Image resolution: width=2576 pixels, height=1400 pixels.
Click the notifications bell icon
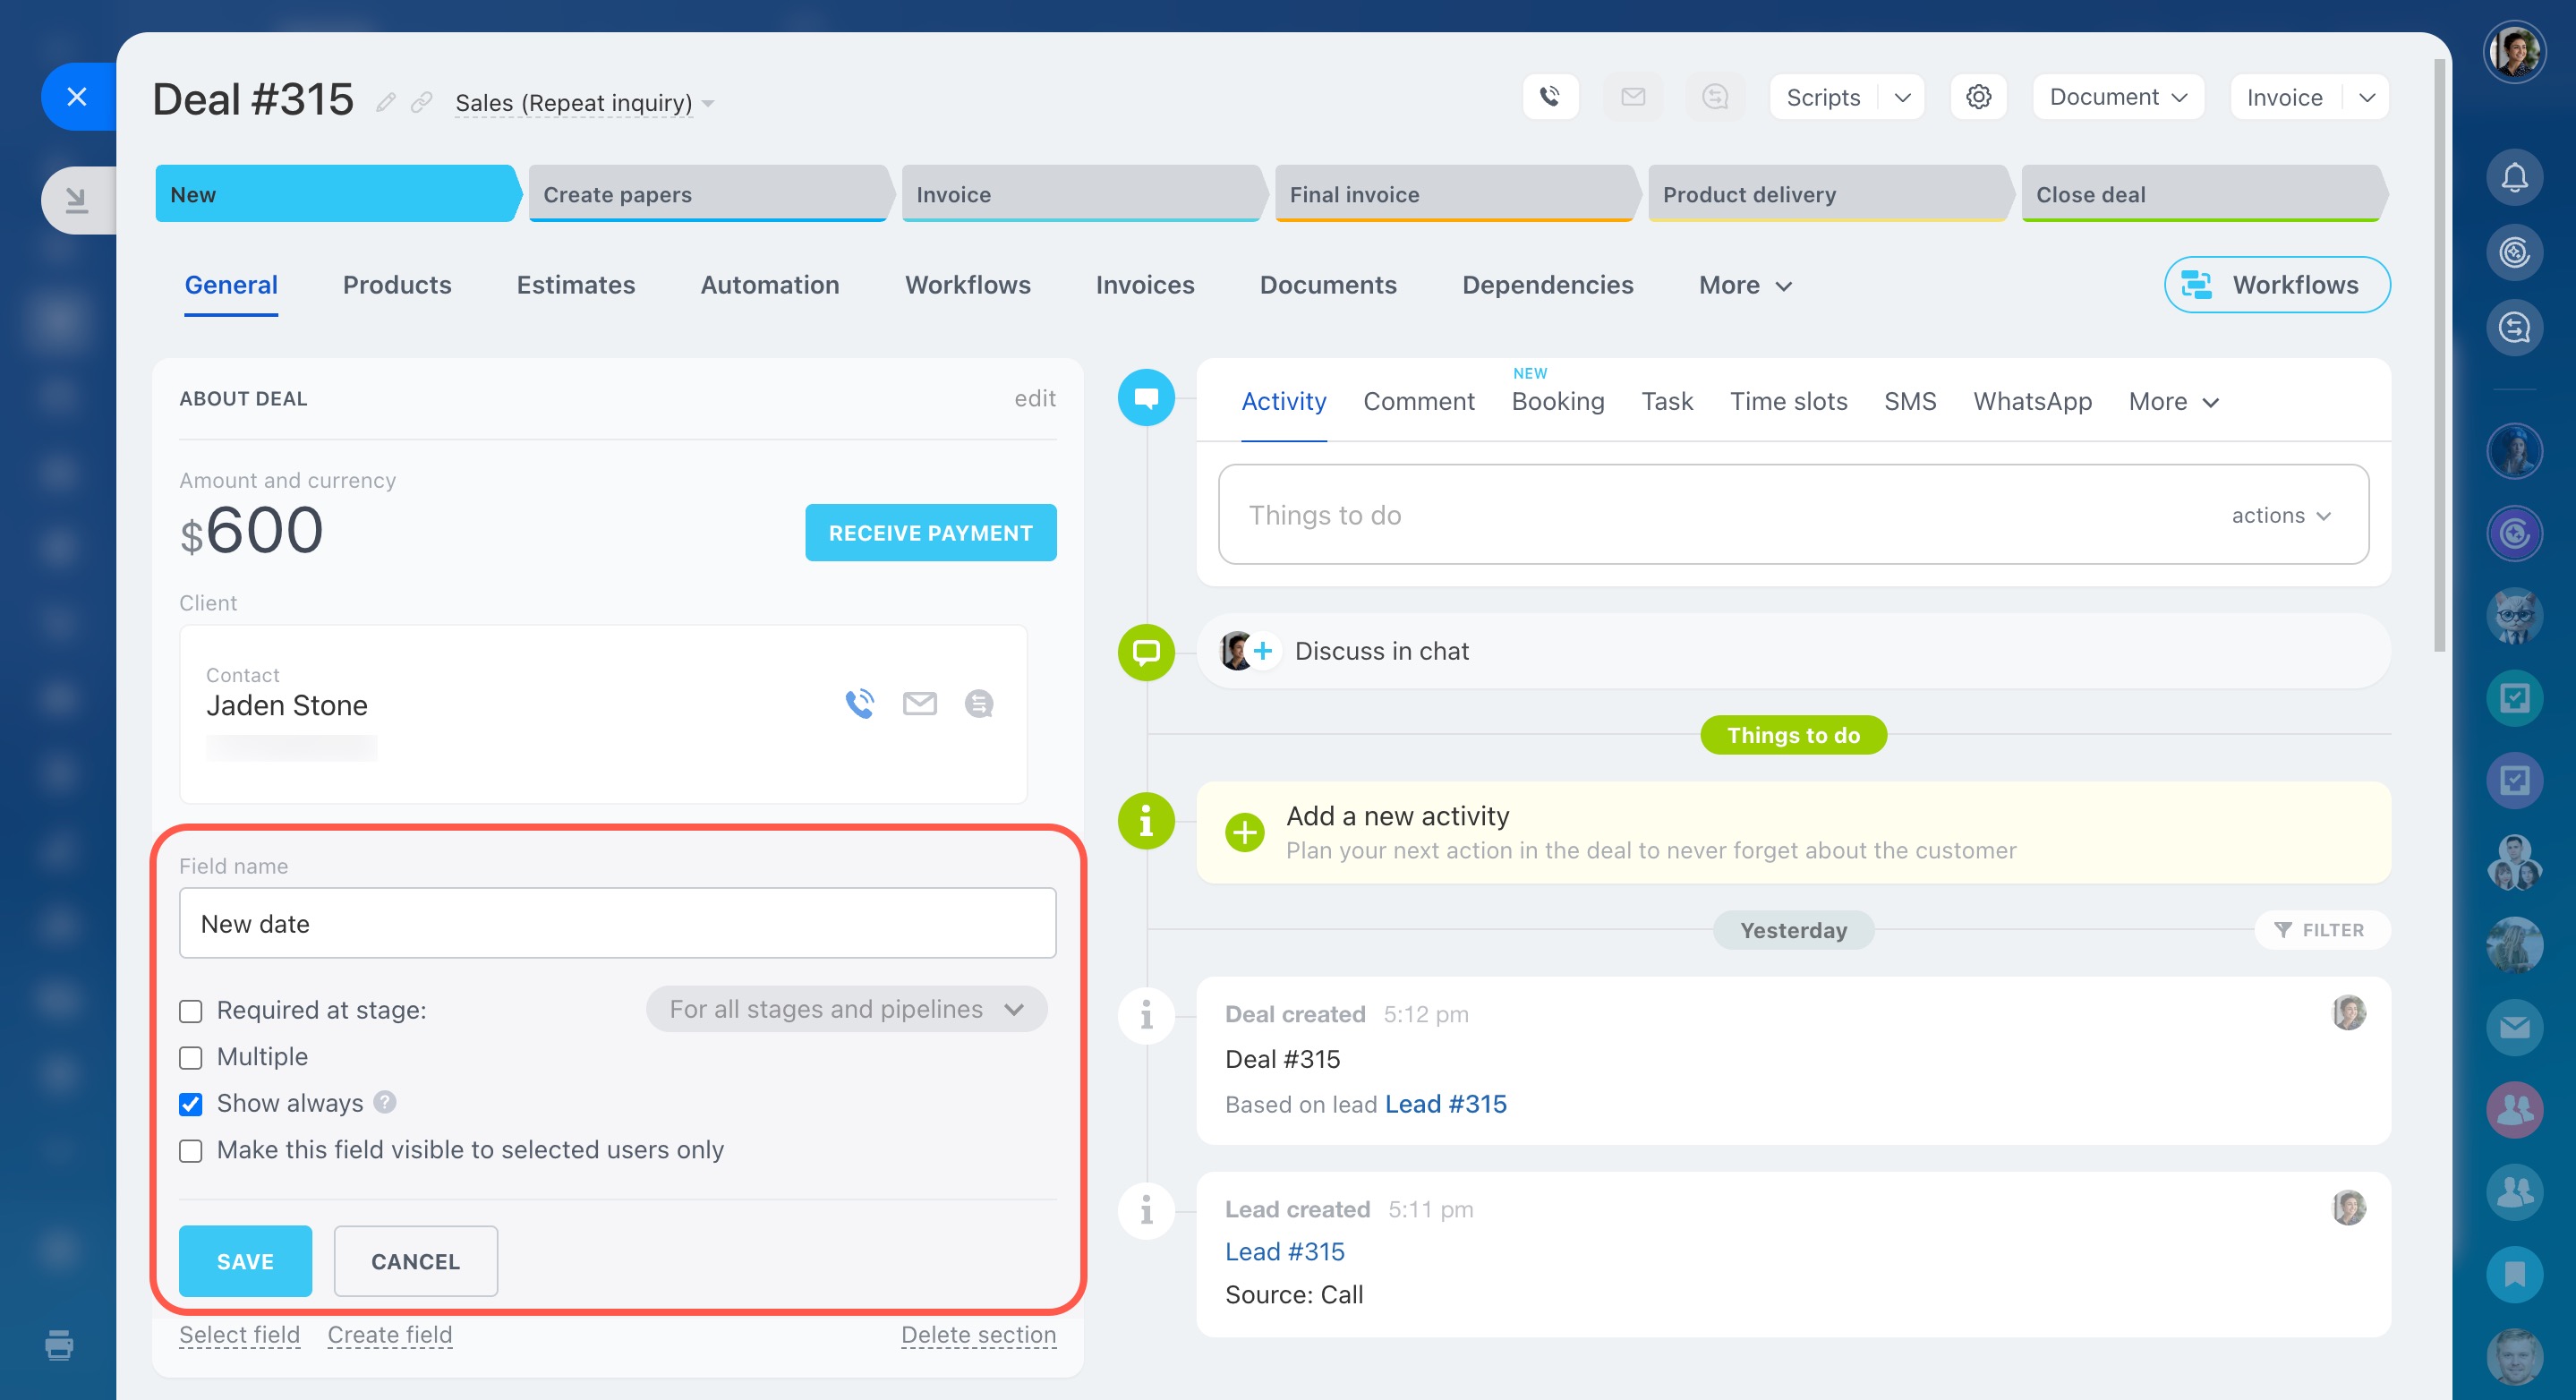click(x=2513, y=178)
